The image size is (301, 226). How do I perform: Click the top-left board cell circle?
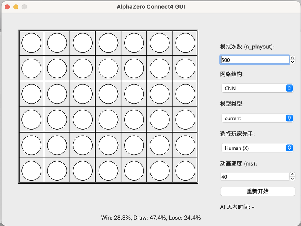pyautogui.click(x=31, y=43)
